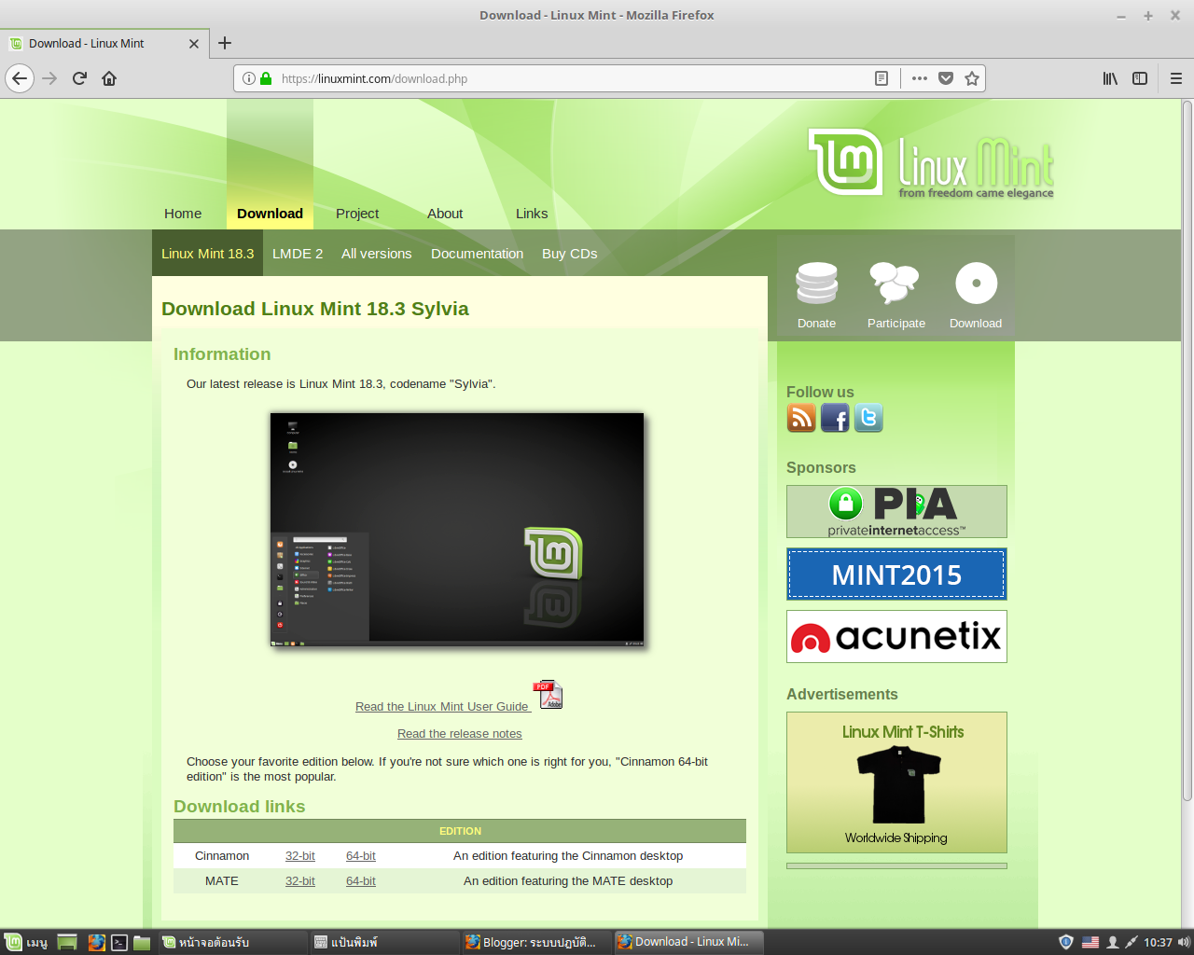This screenshot has height=955, width=1194.
Task: Click the shield update manager tray icon
Action: tap(1066, 942)
